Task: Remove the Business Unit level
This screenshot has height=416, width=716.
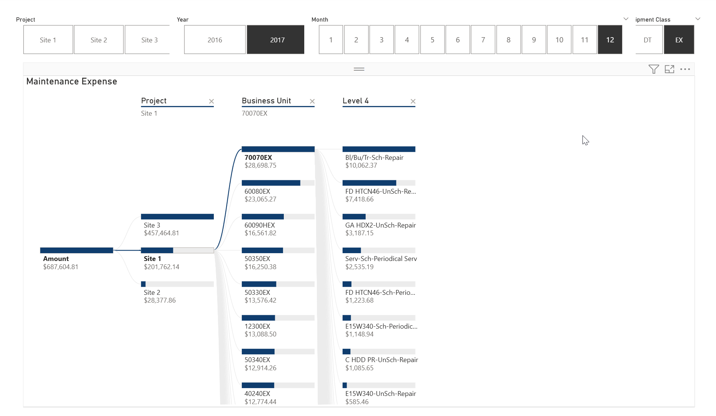Action: pyautogui.click(x=312, y=101)
